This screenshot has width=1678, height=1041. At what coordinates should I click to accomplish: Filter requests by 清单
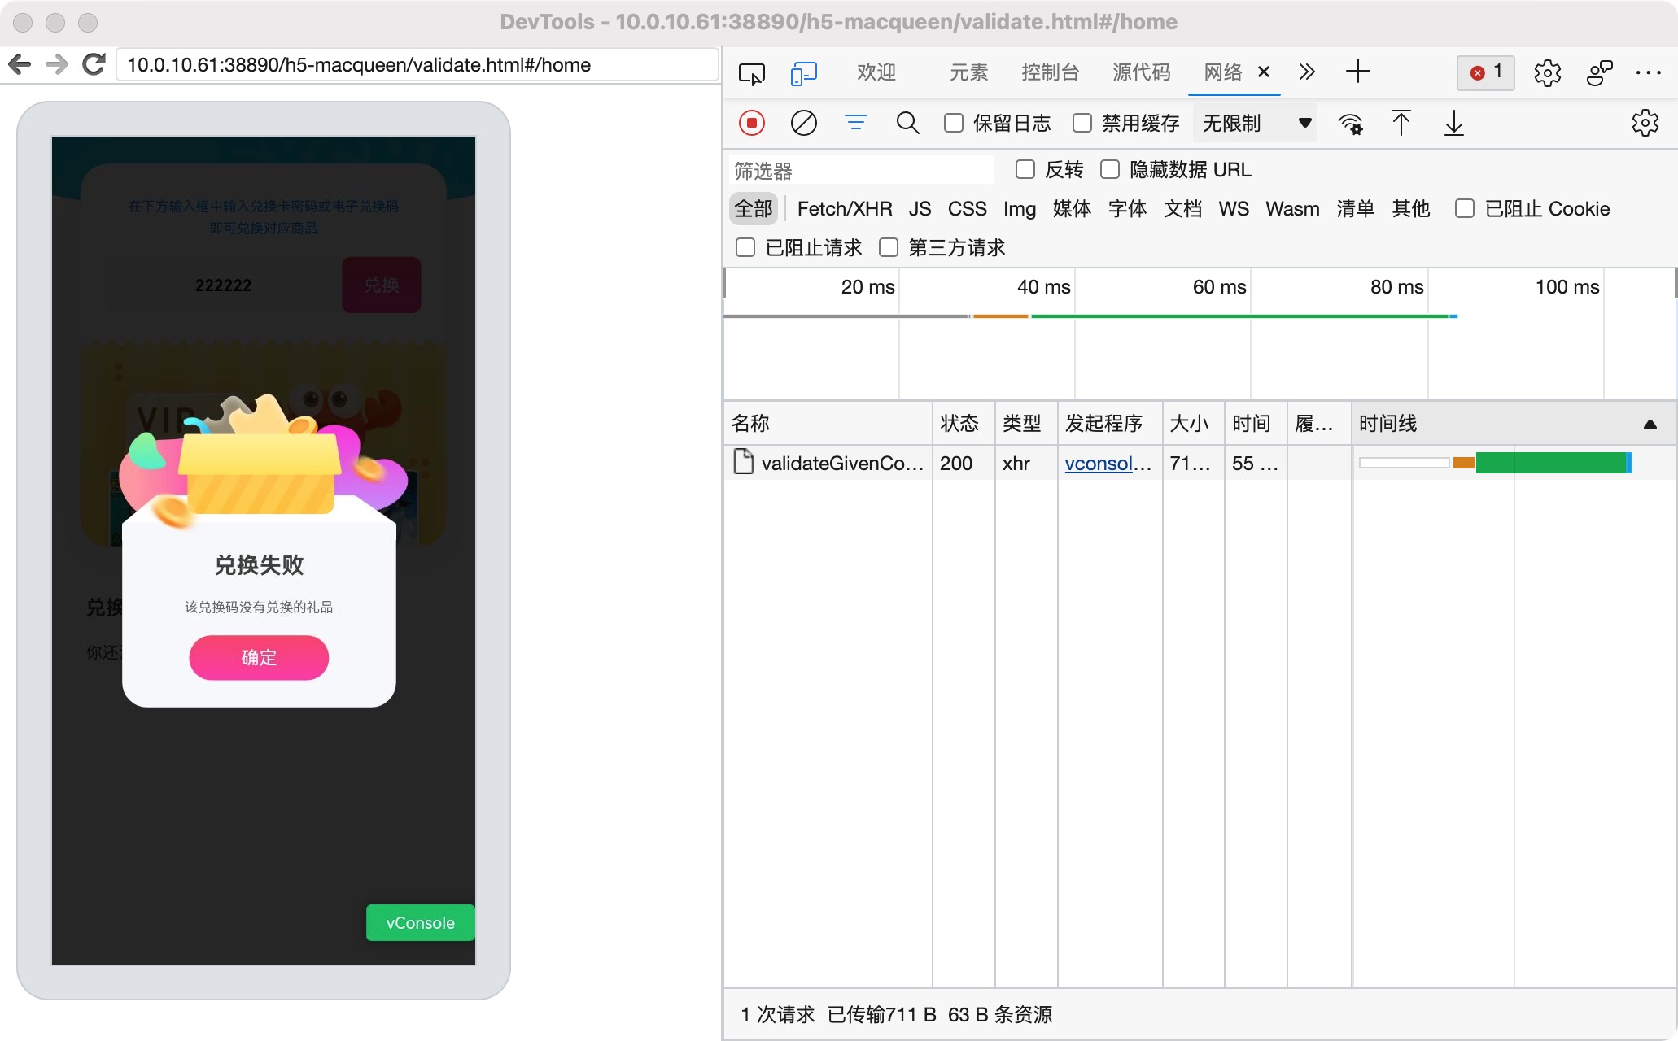tap(1355, 209)
